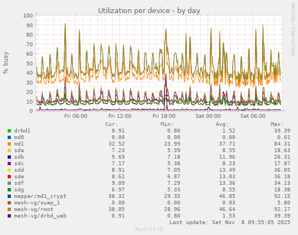Image resolution: width=298 pixels, height=235 pixels.
Task: Click mapper/md1_crypt max value 92.15
Action: click(x=282, y=196)
